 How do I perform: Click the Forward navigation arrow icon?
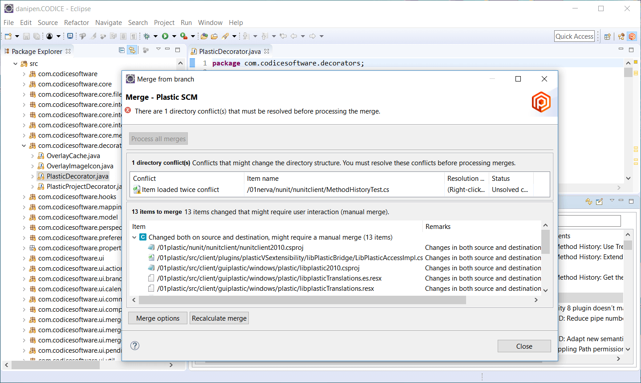point(312,36)
